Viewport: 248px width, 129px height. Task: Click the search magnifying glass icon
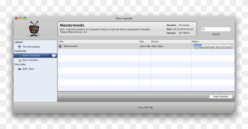pos(203,29)
